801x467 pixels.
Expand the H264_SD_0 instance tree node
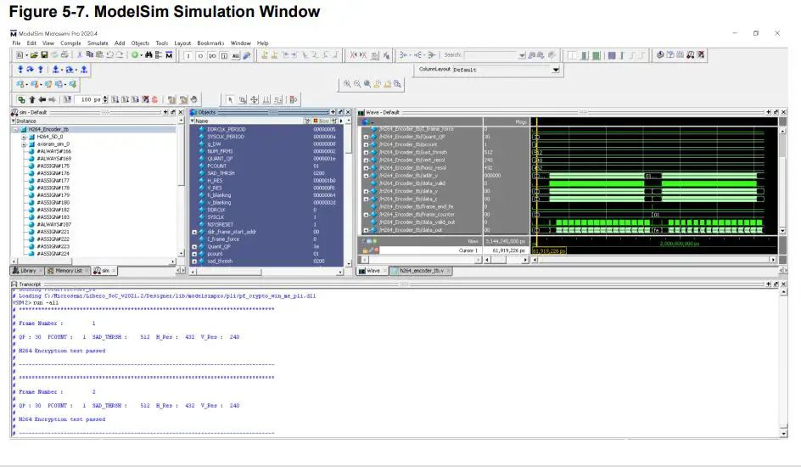[24, 137]
